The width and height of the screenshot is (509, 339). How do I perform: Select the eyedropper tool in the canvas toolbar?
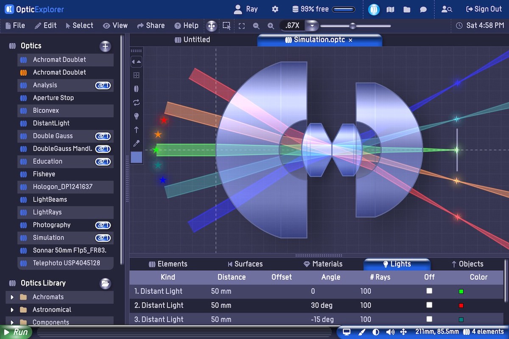click(x=137, y=143)
